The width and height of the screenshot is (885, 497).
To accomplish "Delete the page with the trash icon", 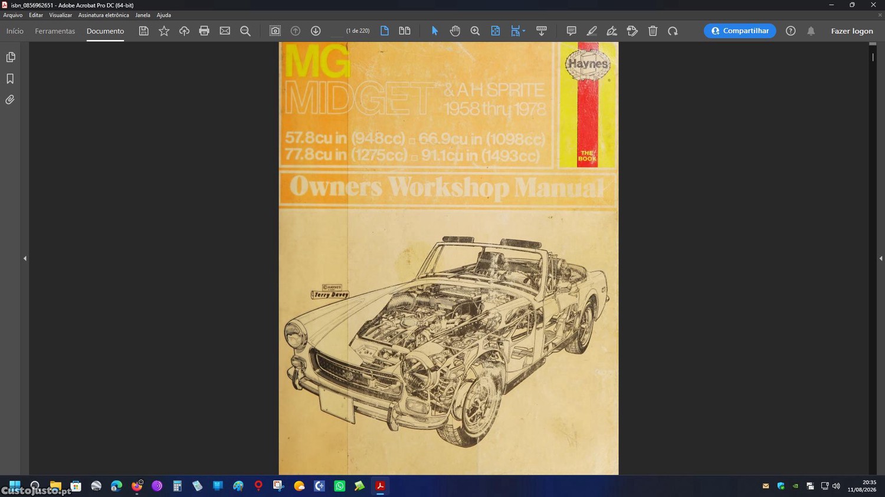I will tap(653, 31).
